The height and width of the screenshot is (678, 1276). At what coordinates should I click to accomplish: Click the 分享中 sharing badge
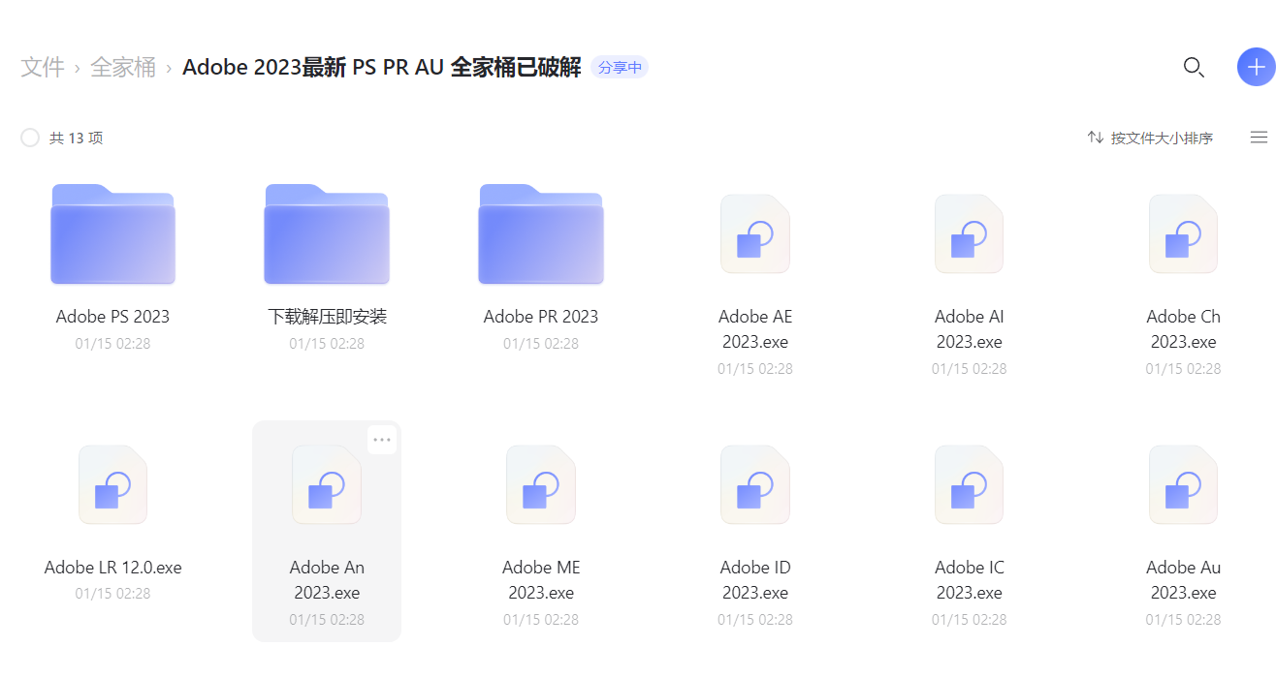pyautogui.click(x=620, y=67)
